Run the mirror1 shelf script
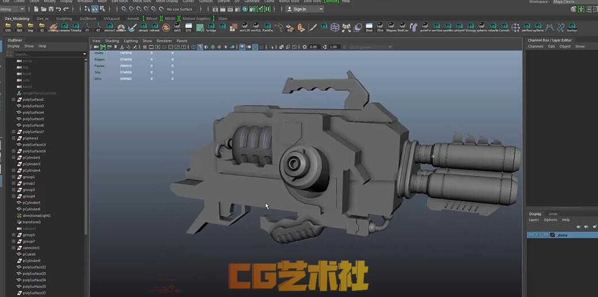 pos(110,27)
